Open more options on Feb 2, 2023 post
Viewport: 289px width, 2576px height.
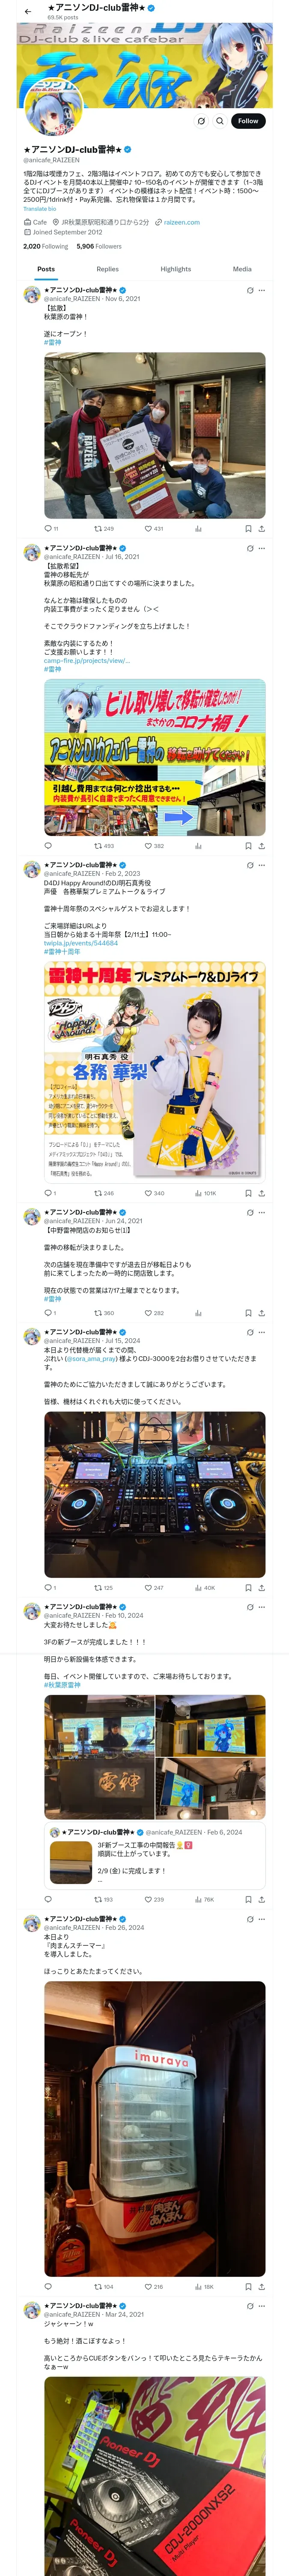262,865
